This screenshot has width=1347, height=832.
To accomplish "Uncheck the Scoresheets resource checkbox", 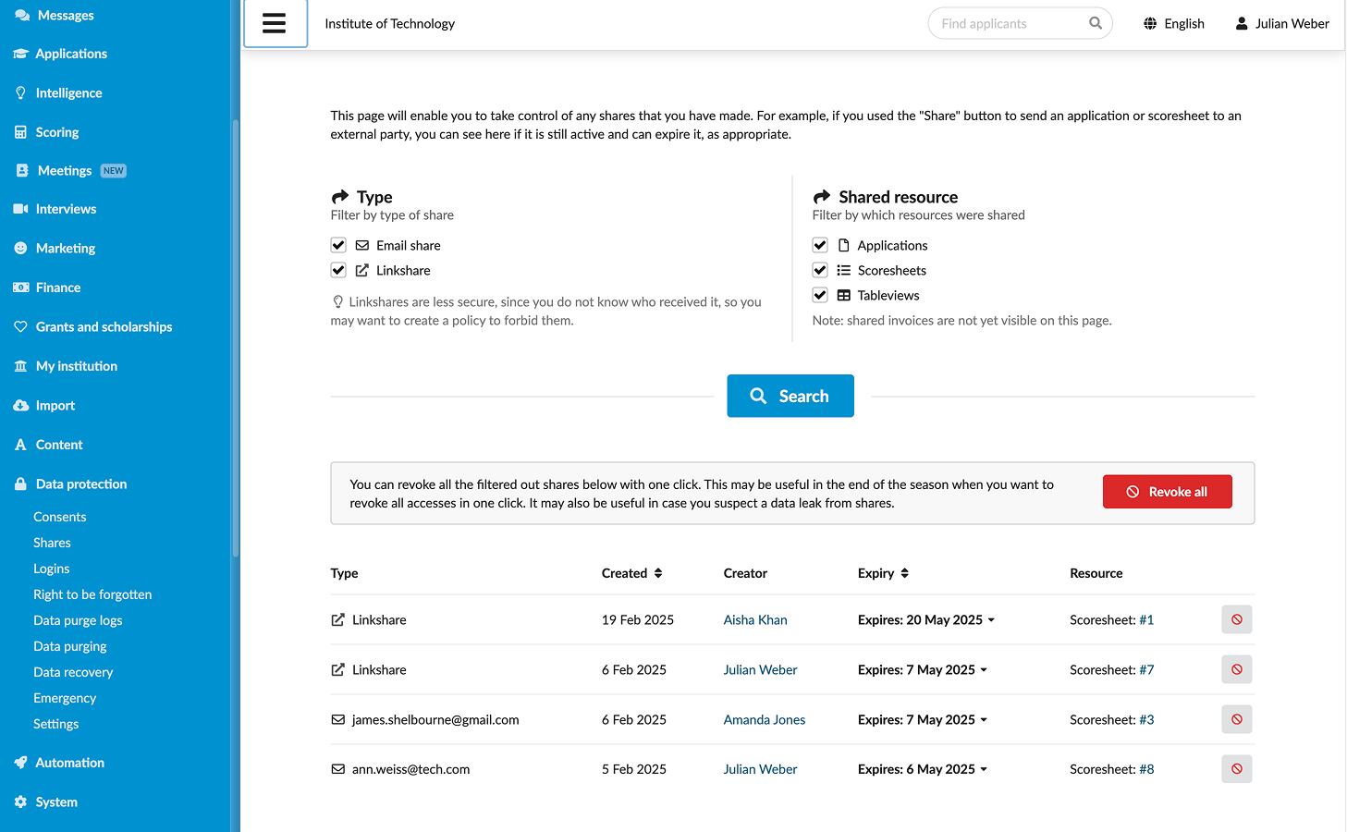I will pos(820,270).
